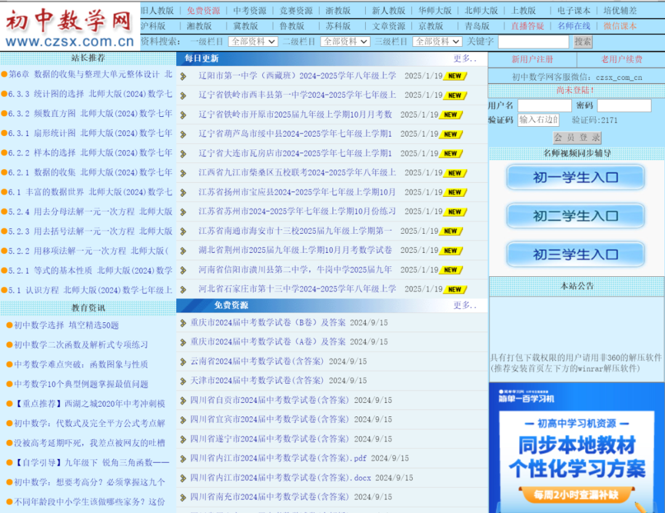Click the 老用户续费 link
This screenshot has width=665, height=513.
(621, 59)
